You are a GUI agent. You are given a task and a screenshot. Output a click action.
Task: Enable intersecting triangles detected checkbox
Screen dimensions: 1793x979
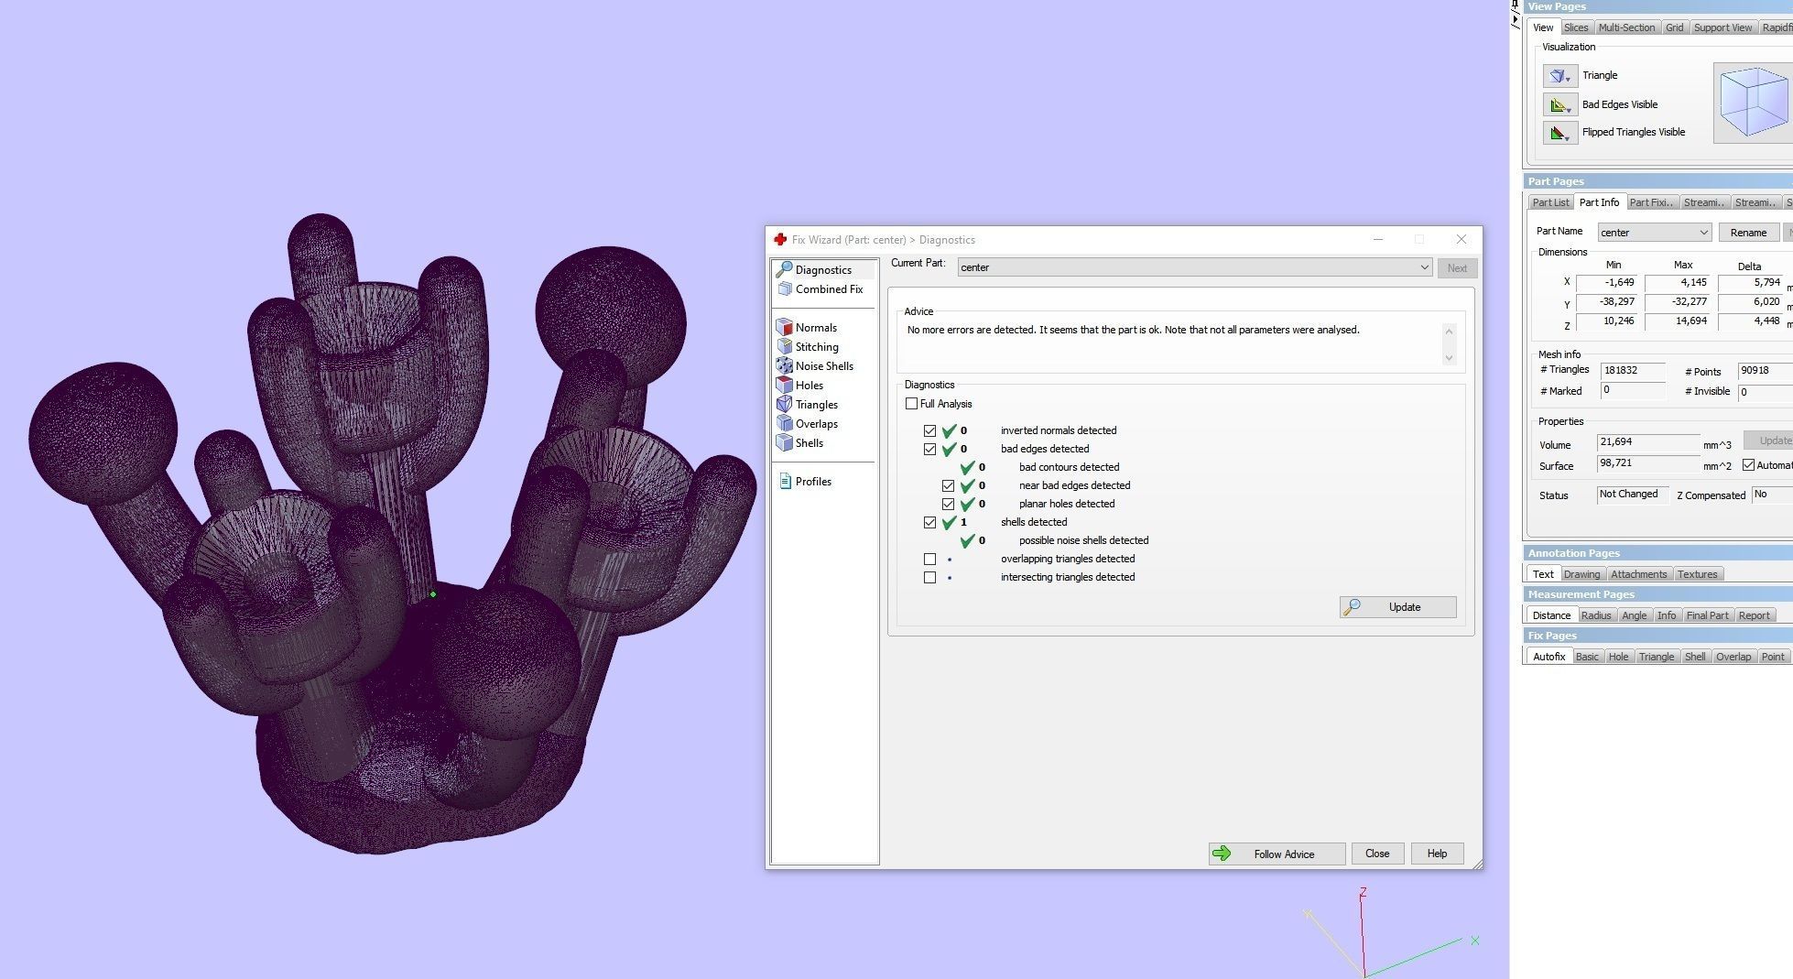(929, 577)
